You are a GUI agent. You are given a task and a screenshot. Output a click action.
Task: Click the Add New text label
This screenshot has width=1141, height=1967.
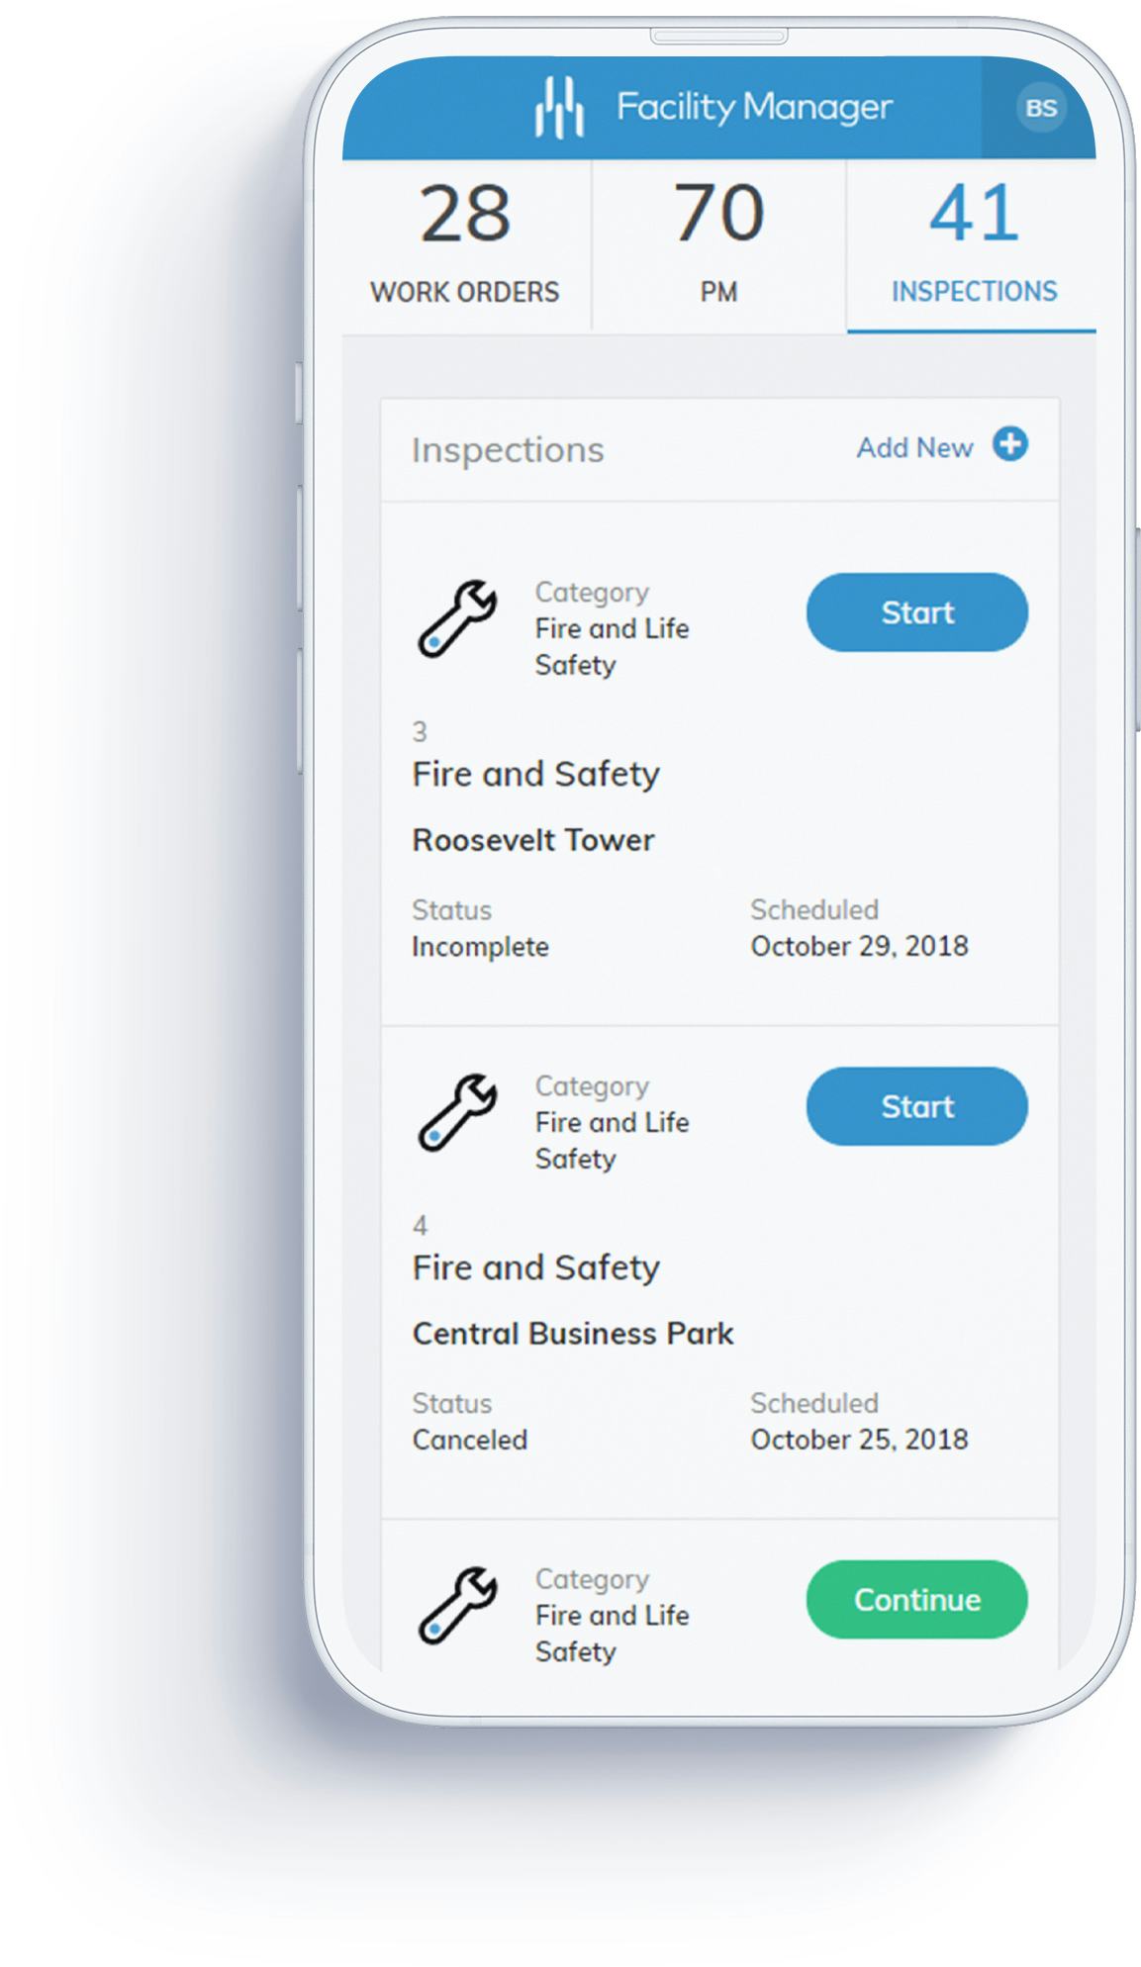coord(913,447)
